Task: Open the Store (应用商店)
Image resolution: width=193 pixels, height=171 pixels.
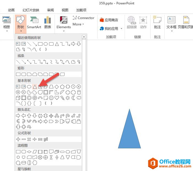Action: [109, 20]
